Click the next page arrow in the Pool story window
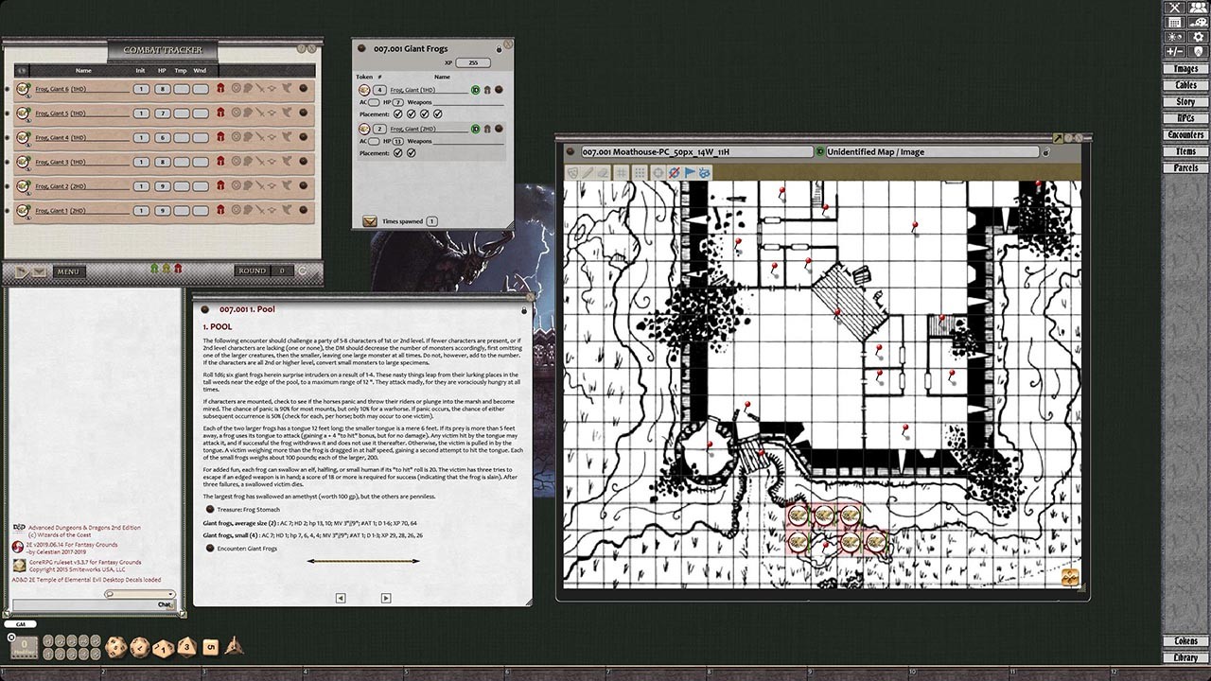The image size is (1211, 681). pos(386,598)
